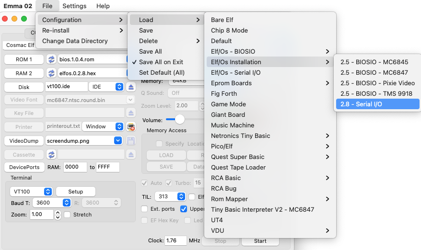The image size is (421, 250).
Task: Click the vt100.ide disk filename field
Action: [x=67, y=86]
